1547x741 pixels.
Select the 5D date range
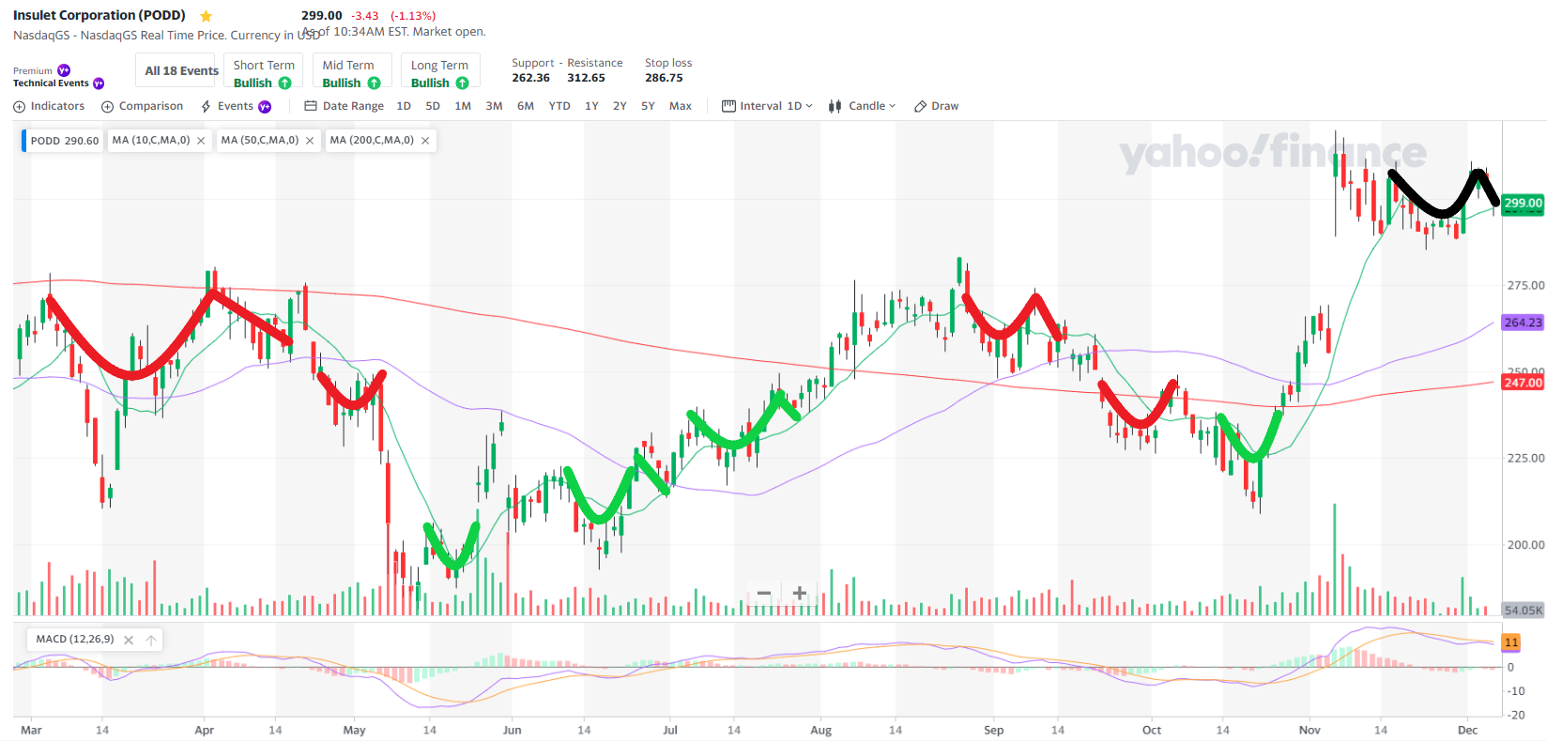pos(433,106)
